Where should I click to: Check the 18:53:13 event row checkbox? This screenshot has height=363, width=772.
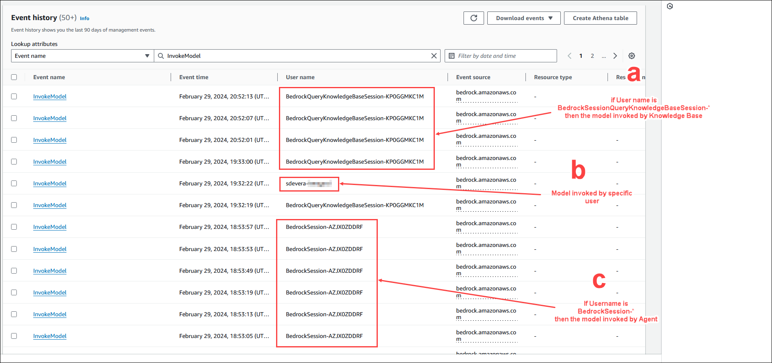click(14, 314)
